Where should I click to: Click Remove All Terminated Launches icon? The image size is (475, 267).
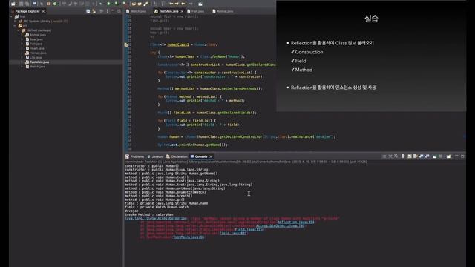point(396,156)
